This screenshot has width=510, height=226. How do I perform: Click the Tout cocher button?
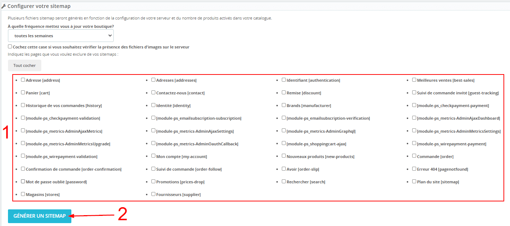(25, 65)
